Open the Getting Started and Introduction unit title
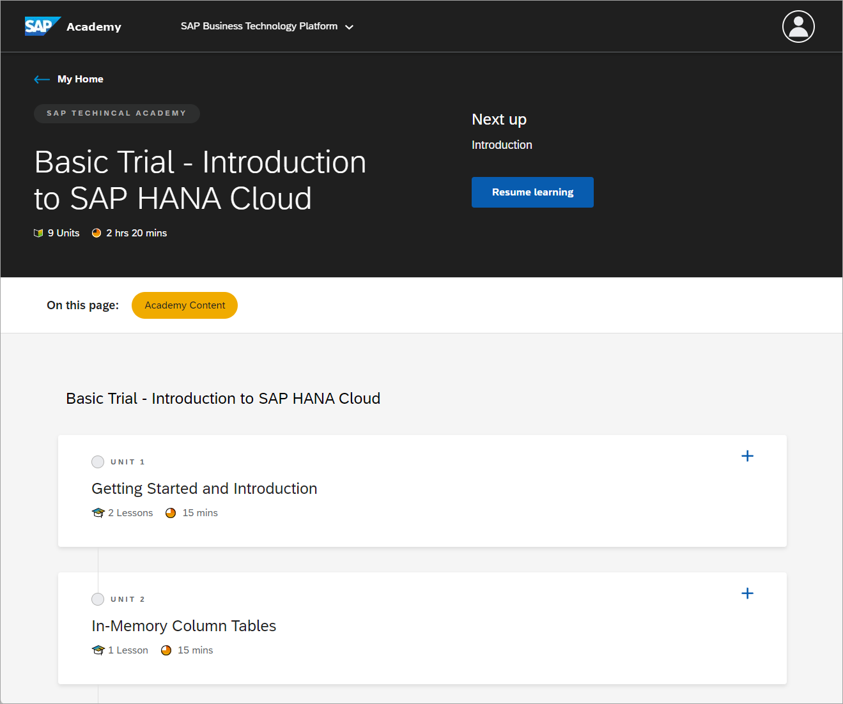 pyautogui.click(x=205, y=489)
